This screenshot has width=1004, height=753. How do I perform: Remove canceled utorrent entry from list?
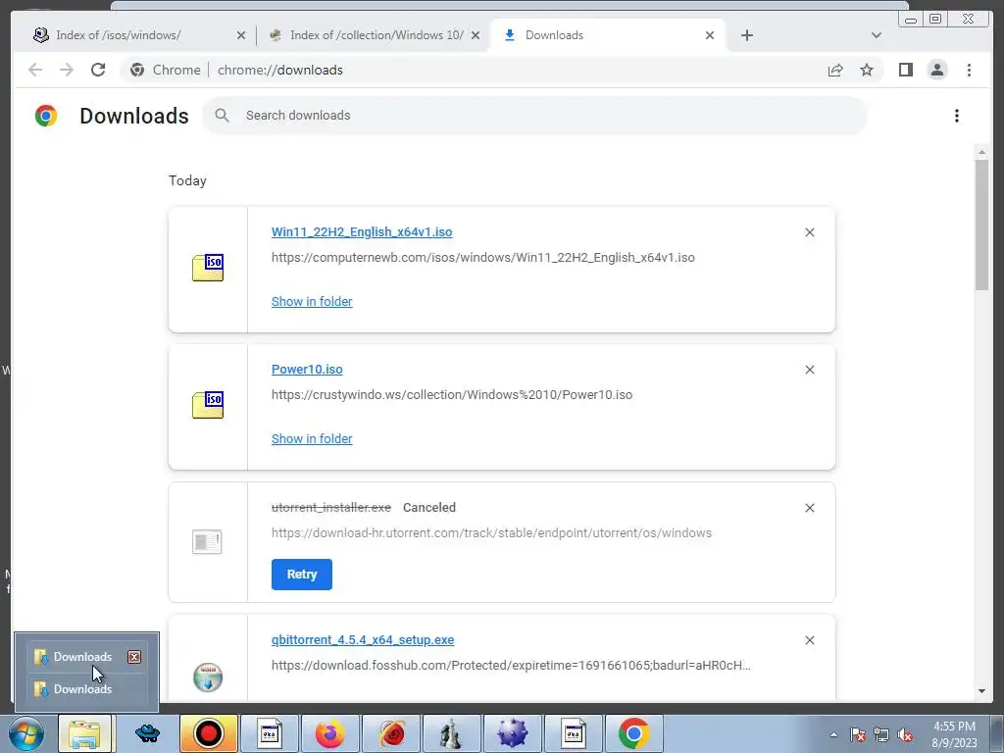[809, 508]
